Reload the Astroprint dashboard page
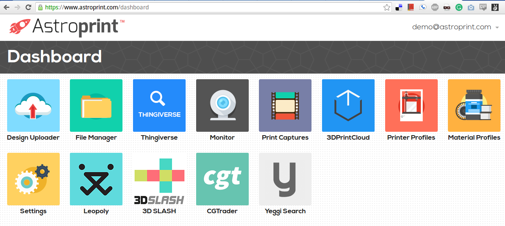The width and height of the screenshot is (505, 226). (x=28, y=7)
